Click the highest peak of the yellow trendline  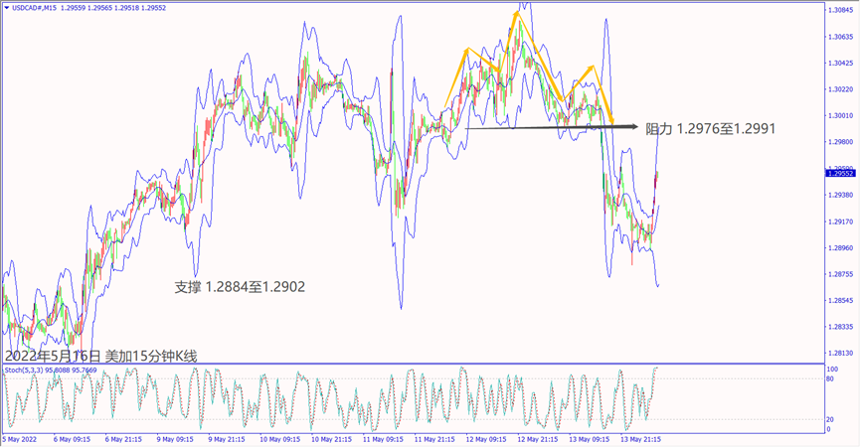click(x=517, y=14)
